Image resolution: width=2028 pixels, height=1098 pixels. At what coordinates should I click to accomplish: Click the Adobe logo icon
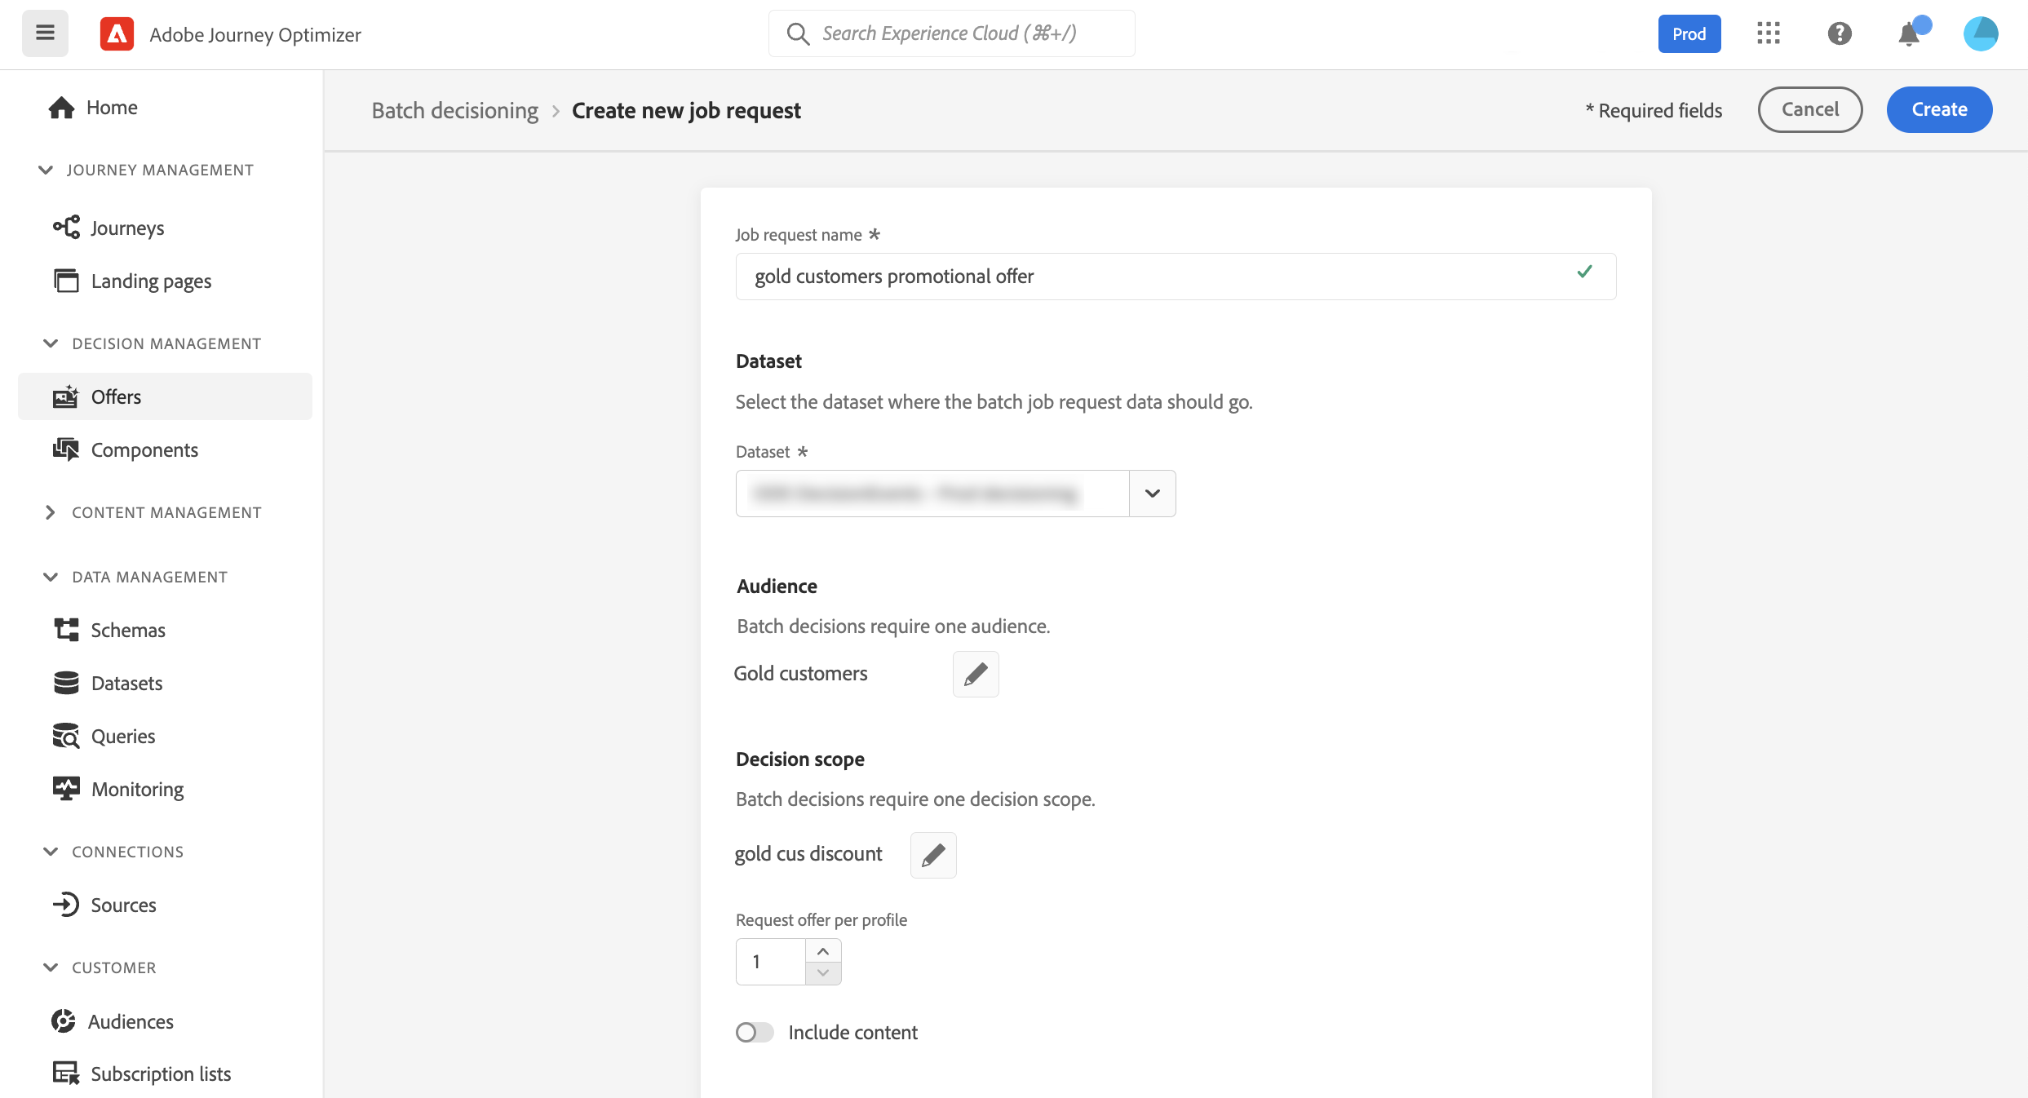point(117,34)
